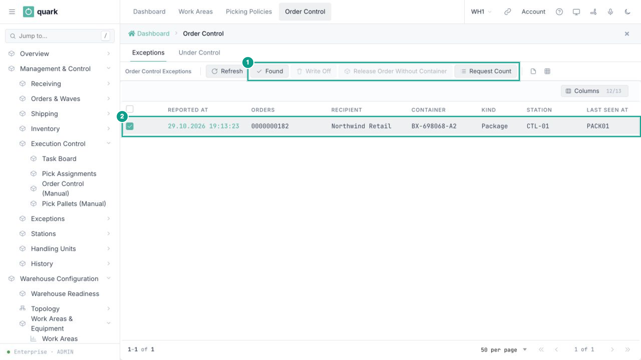Click the Account link
This screenshot has width=641, height=360.
click(x=533, y=12)
